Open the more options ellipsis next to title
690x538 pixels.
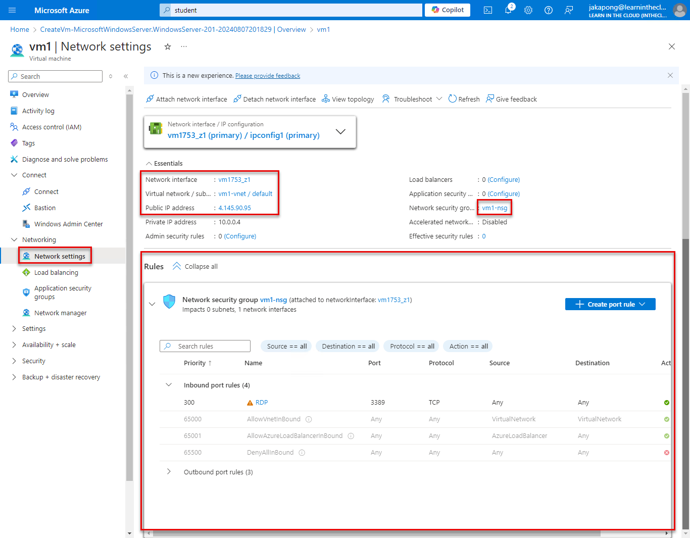[184, 46]
